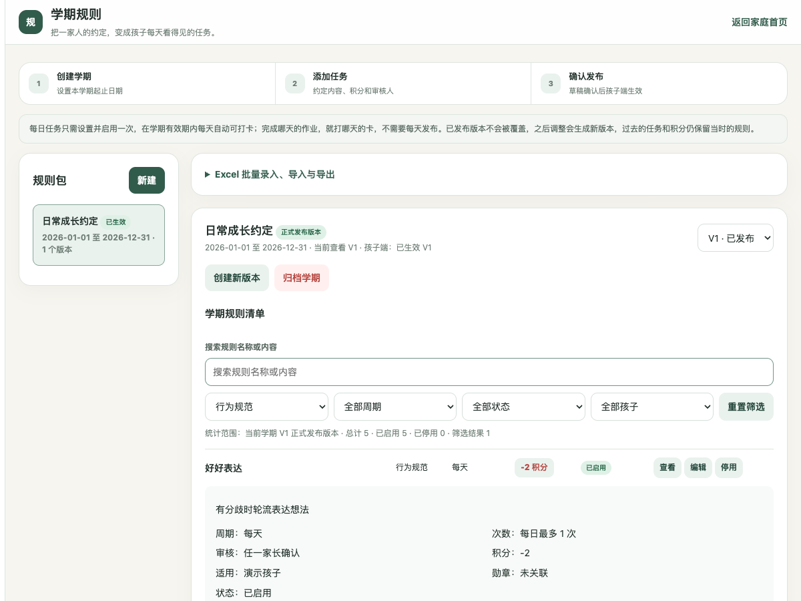Open the 行为规范 category dropdown
Screen dimensions: 801x601
tap(266, 407)
